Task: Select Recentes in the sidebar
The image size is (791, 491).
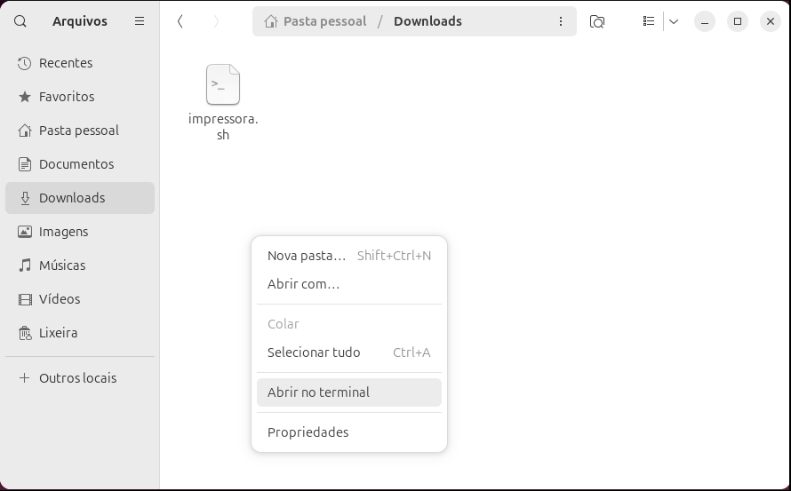Action: (66, 63)
